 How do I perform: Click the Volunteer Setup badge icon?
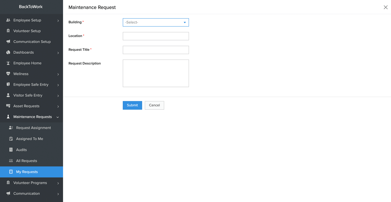click(8, 31)
